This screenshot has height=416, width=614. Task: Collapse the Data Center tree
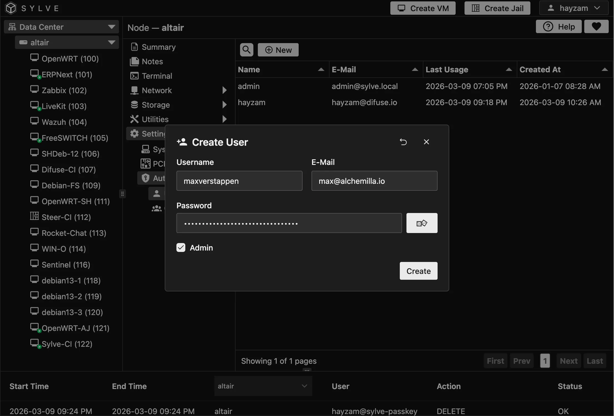pos(111,27)
